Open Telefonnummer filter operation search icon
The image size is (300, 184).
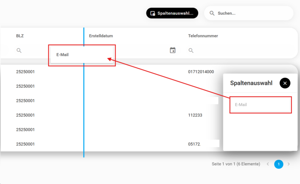click(x=191, y=50)
